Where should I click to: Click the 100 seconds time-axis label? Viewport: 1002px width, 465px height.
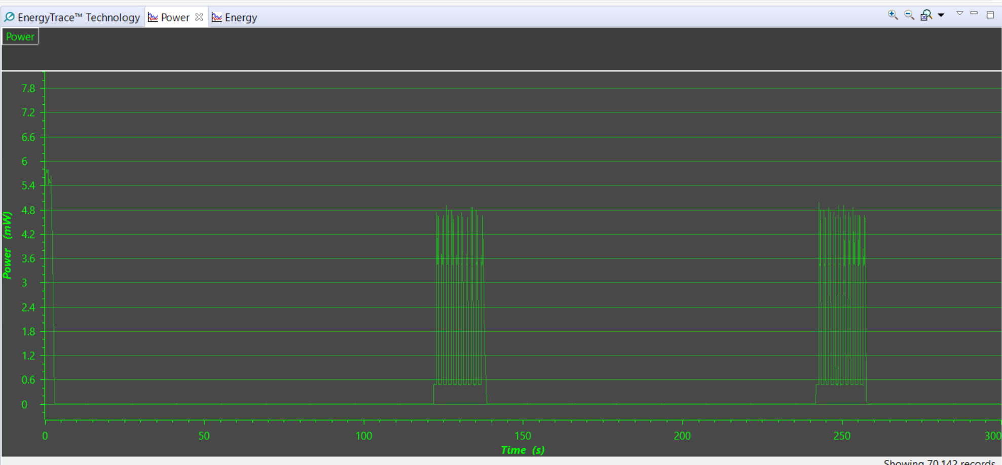tap(363, 436)
